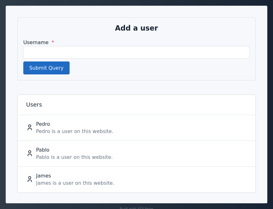This screenshot has width=273, height=209.
Task: Click "Pedro is a user on this website."
Action: click(74, 131)
